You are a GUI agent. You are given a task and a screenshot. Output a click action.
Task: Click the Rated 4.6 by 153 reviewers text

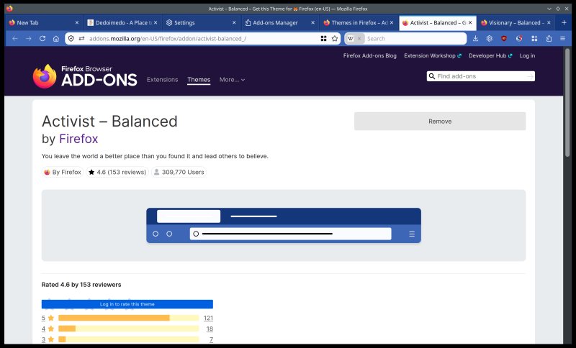coord(81,285)
